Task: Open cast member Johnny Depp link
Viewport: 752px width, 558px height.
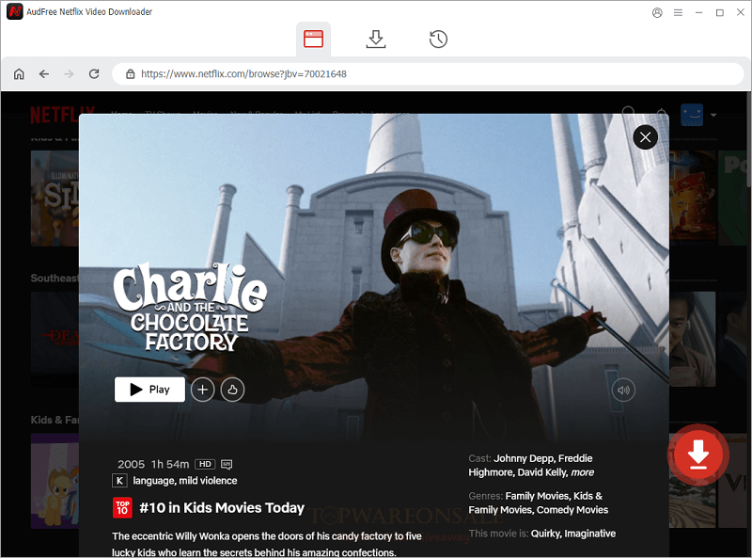Action: [525, 458]
